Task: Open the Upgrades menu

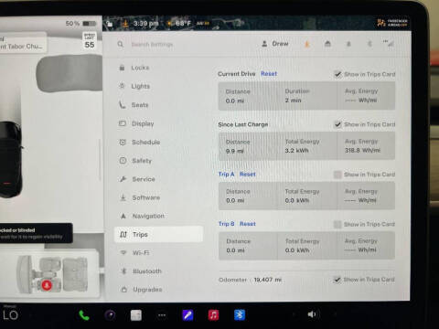Action: [x=142, y=290]
